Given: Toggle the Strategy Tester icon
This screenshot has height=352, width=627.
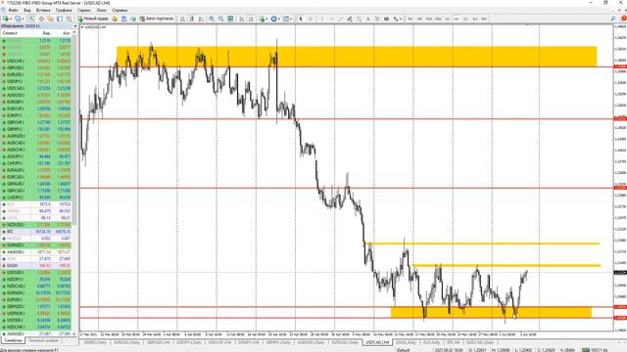Looking at the screenshot, I should [x=69, y=19].
